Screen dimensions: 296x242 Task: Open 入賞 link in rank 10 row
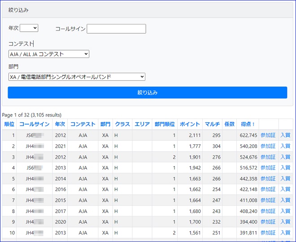[285, 233]
